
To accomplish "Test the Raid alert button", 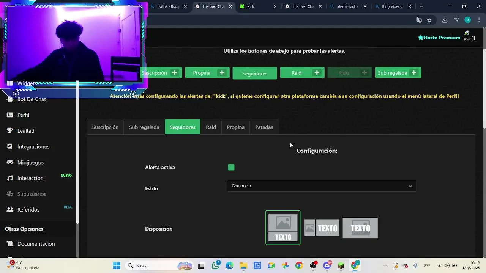I will (x=302, y=72).
